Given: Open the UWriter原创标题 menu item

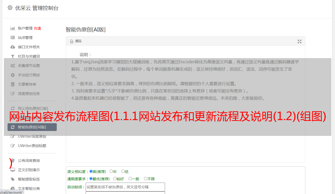Looking at the screenshot, I should [x=32, y=146].
